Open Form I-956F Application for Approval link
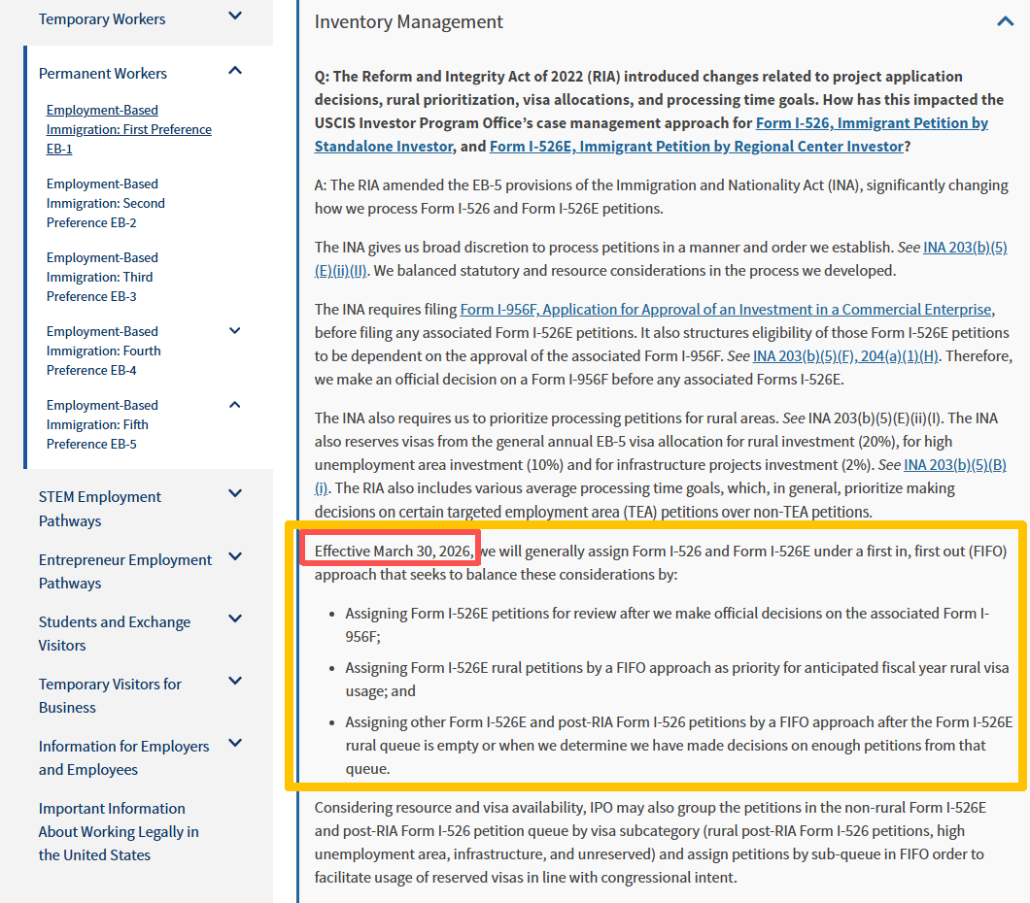1030x903 pixels. pyautogui.click(x=725, y=310)
